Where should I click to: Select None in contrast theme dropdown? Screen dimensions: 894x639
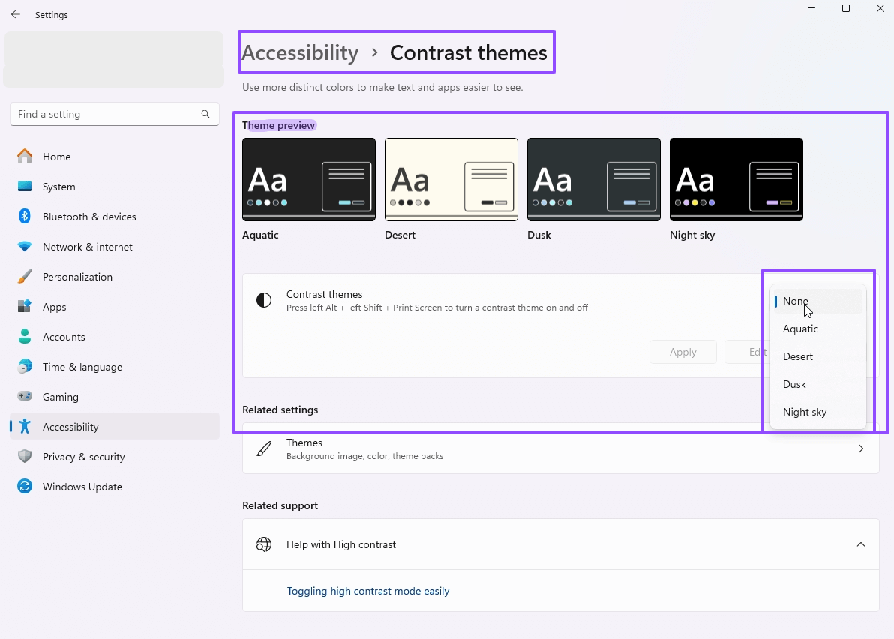click(x=796, y=301)
